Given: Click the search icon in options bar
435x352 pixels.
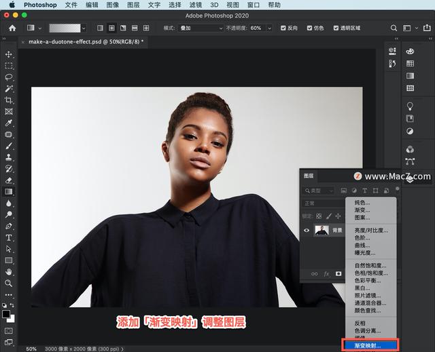Looking at the screenshot, I should pyautogui.click(x=394, y=28).
